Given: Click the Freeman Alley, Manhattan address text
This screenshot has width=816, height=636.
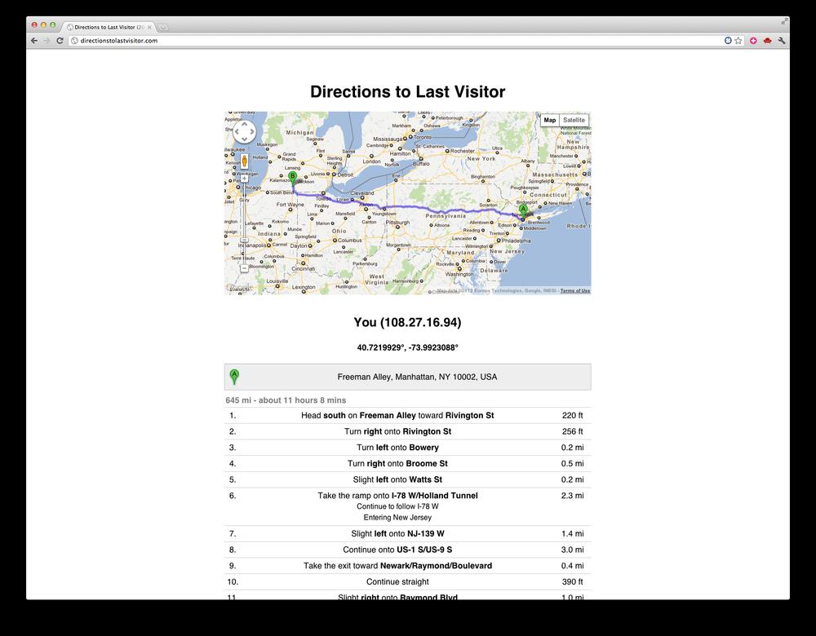Looking at the screenshot, I should pos(417,377).
